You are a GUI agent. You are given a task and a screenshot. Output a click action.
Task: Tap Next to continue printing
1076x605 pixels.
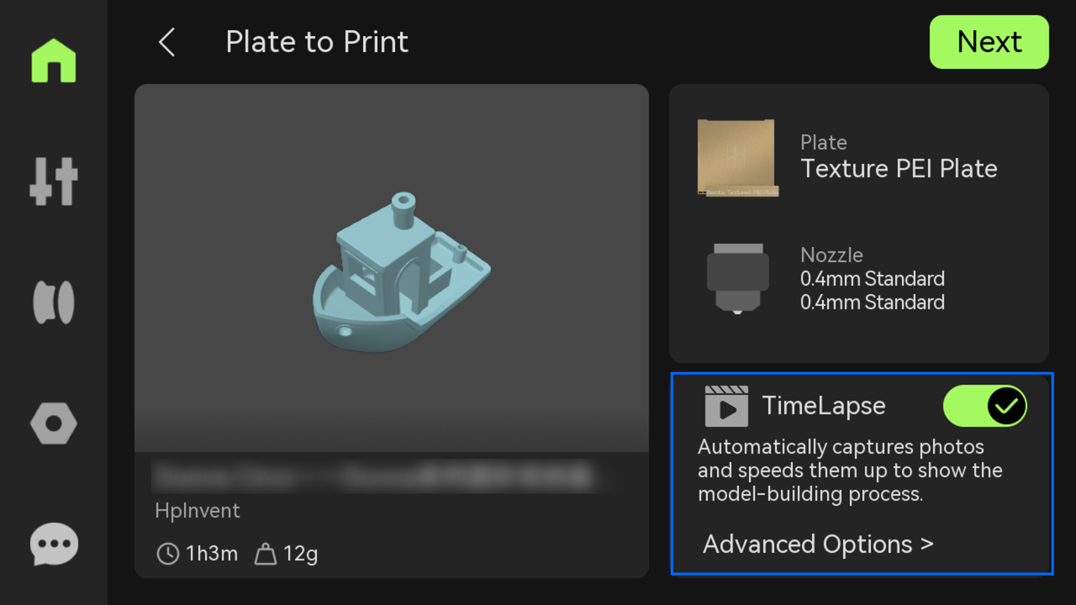click(x=989, y=42)
